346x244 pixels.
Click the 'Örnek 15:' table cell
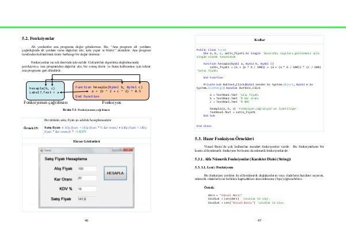(31, 128)
